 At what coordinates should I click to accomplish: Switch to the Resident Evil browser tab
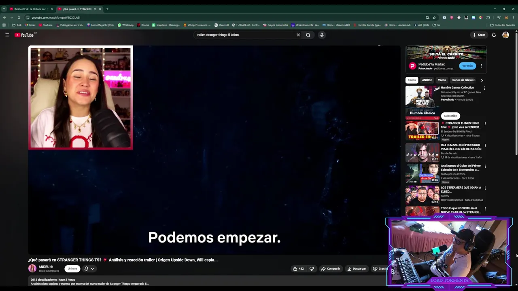point(31,9)
